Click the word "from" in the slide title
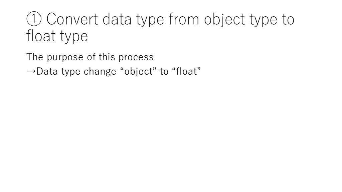 coord(184,20)
